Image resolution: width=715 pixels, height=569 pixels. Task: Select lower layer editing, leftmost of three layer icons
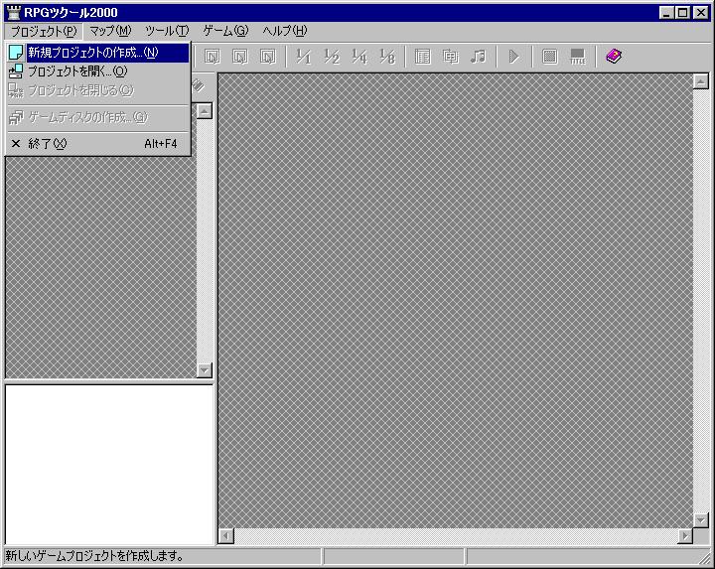coord(213,57)
